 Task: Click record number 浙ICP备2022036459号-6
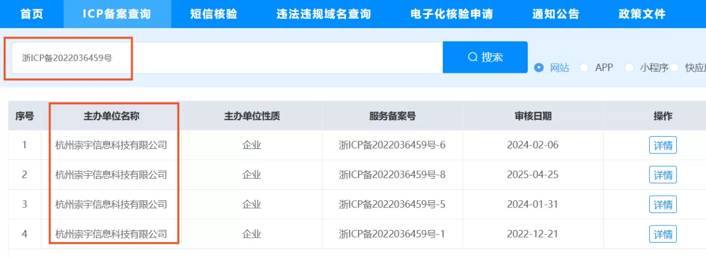point(392,145)
